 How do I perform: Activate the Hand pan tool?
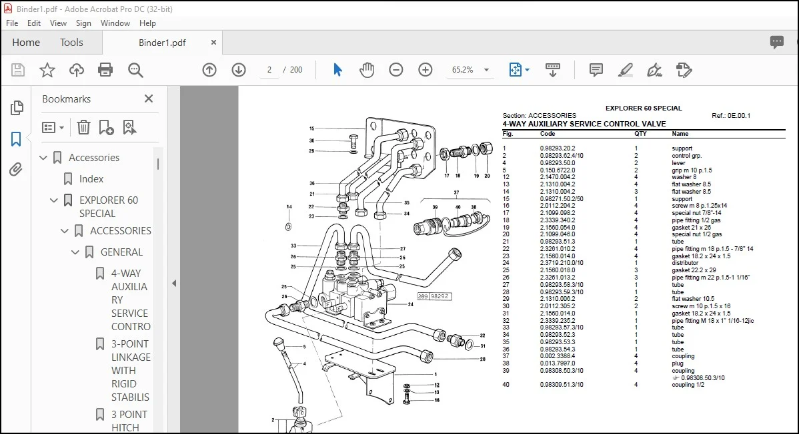(x=366, y=70)
